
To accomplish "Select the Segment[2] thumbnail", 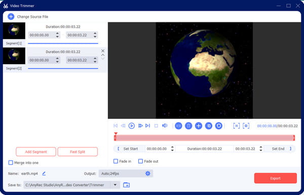I will click(x=14, y=56).
